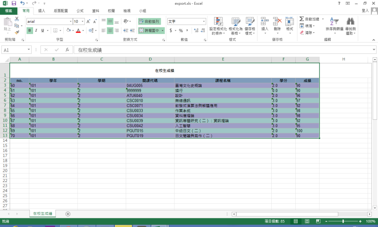This screenshot has width=378, height=227.
Task: Apply fill color with paint bucket
Action: tap(69, 30)
